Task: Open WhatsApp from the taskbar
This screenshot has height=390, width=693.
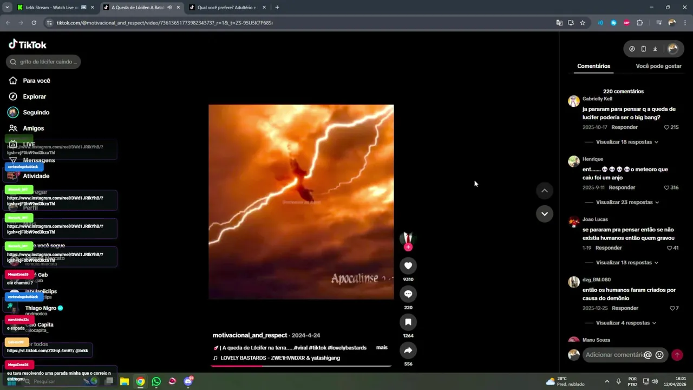Action: (156, 381)
